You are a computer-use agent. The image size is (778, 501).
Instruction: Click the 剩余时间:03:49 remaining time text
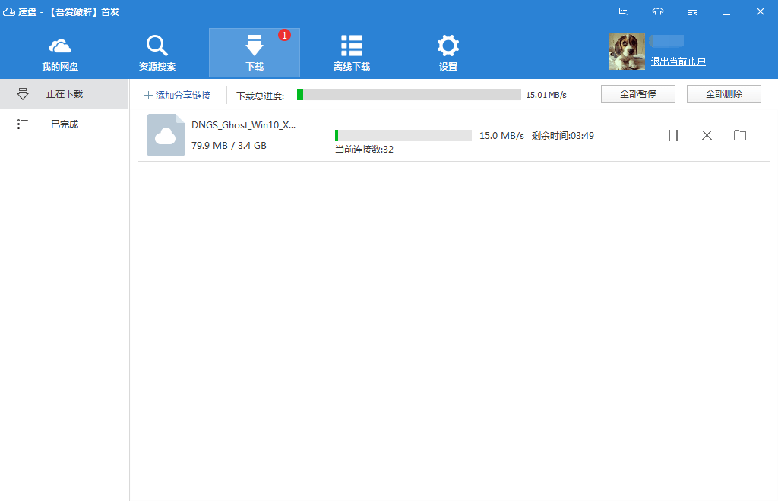point(563,136)
